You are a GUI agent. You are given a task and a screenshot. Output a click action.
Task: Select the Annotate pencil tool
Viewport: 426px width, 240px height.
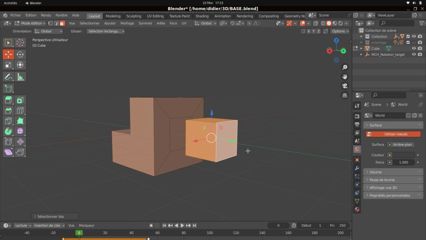tap(9, 77)
